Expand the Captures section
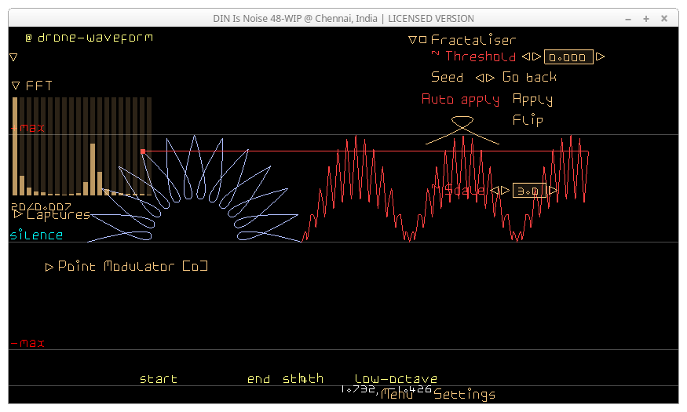Image resolution: width=687 pixels, height=412 pixels. click(x=18, y=214)
